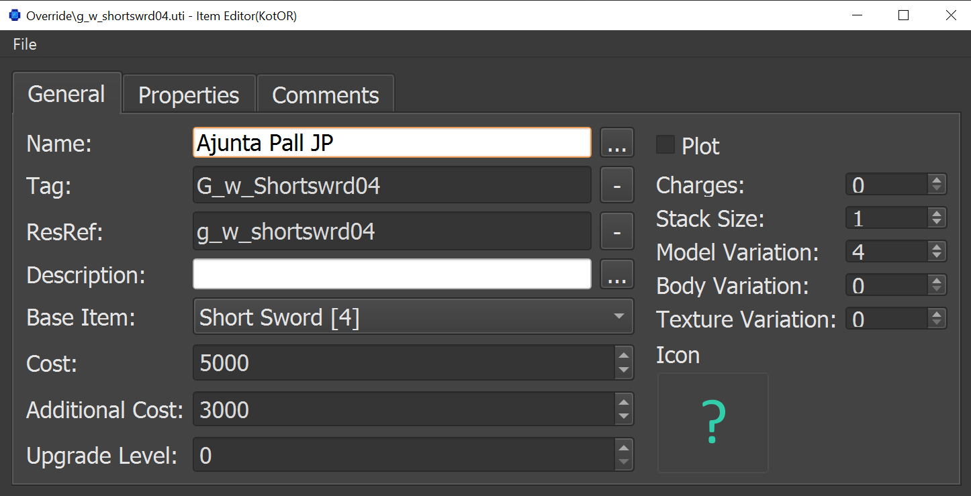Click the Tag text field

tap(391, 185)
